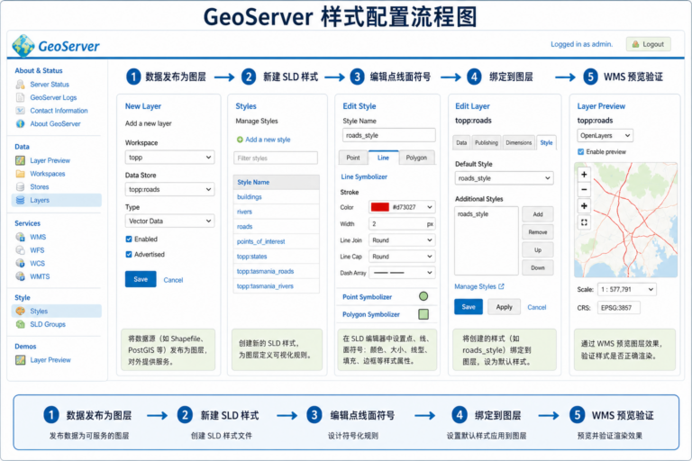
Task: Toggle fullscreen on map preview
Action: [x=584, y=222]
